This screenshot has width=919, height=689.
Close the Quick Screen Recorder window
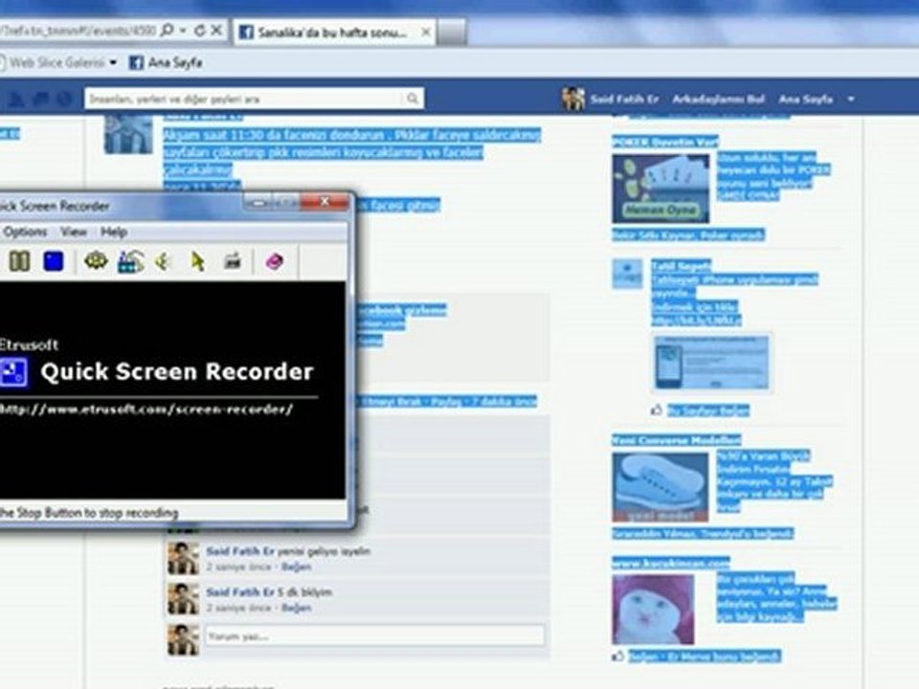click(325, 202)
